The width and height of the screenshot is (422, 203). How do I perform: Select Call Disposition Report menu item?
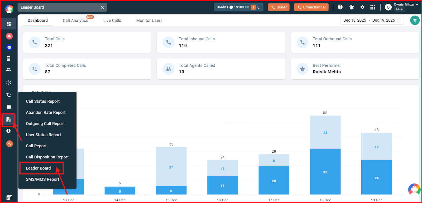click(47, 157)
